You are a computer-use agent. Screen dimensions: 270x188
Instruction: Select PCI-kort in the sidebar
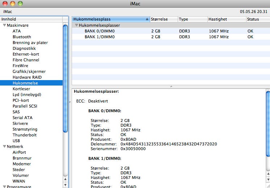(x=21, y=100)
